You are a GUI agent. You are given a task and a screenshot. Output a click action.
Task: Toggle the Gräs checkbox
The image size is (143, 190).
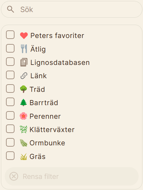(10, 155)
